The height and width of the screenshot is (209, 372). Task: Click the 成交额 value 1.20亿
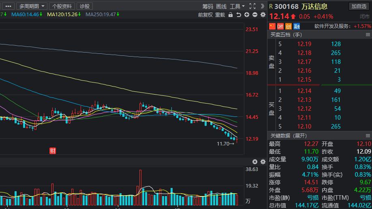click(363, 159)
